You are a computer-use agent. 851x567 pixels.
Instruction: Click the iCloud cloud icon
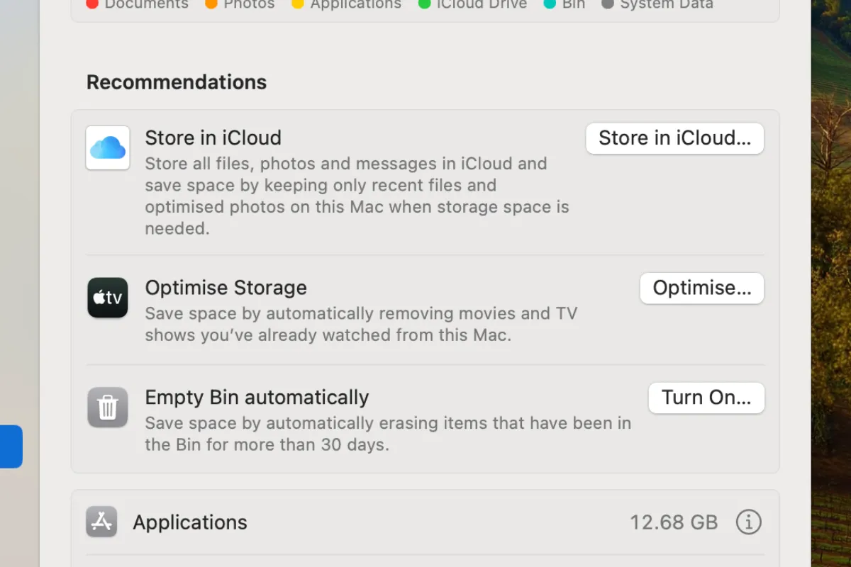point(108,148)
